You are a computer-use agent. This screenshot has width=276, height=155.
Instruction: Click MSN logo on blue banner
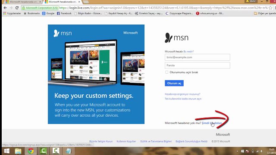[x=63, y=33]
